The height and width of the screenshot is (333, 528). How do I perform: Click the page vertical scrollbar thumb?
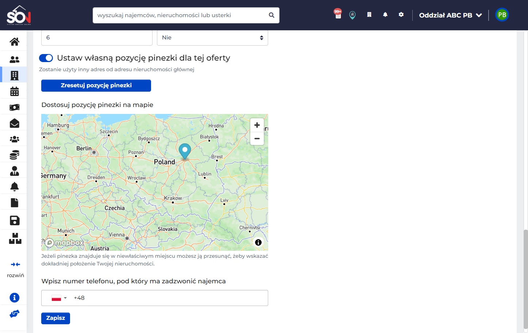[x=525, y=279]
